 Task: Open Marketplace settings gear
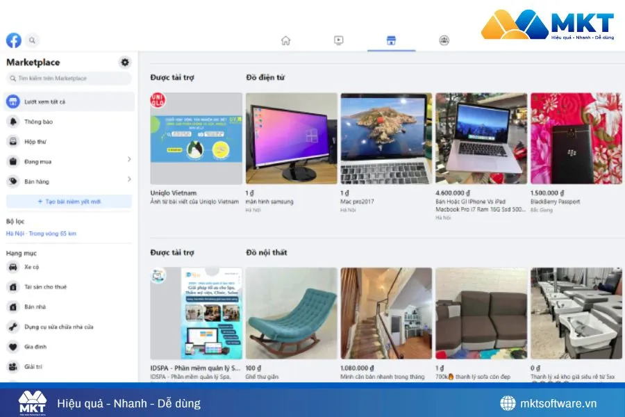click(125, 62)
